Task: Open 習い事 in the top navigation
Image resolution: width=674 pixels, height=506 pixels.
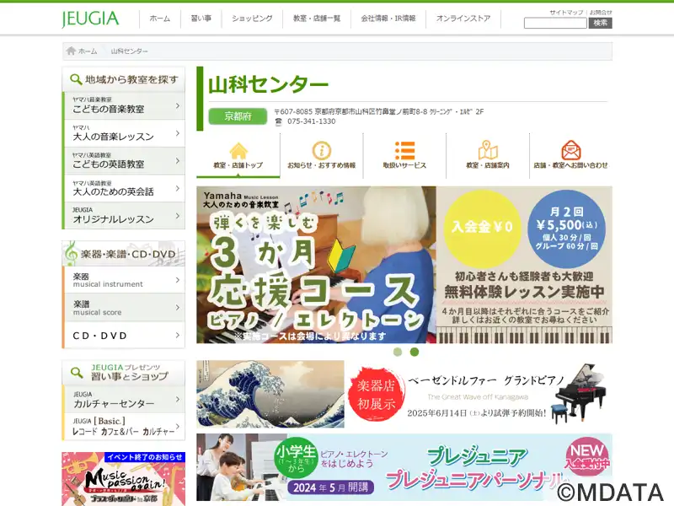Action: (x=201, y=19)
